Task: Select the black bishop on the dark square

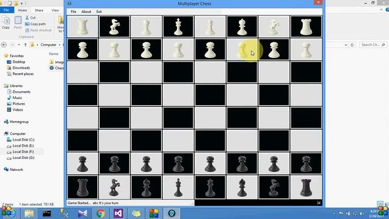Action: 146,187
